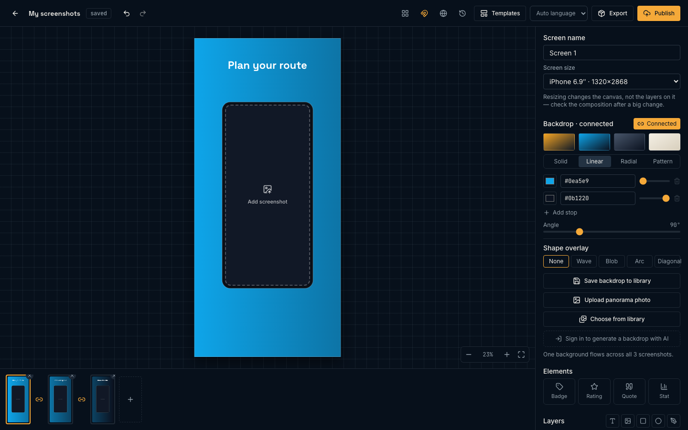Sign in to generate AI backdrop

612,339
